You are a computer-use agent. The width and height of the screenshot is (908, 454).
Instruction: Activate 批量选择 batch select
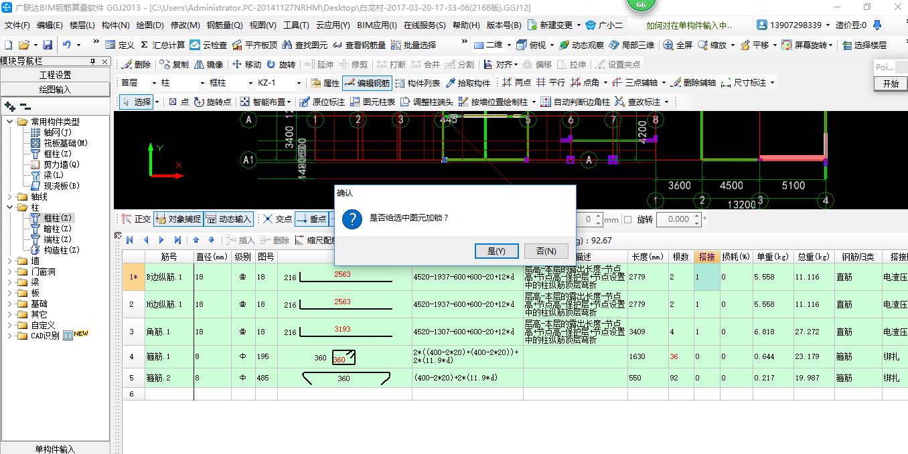[x=413, y=45]
